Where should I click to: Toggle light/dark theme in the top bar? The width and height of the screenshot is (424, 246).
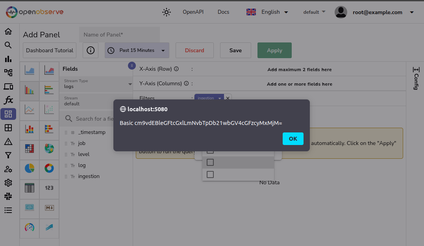[166, 12]
